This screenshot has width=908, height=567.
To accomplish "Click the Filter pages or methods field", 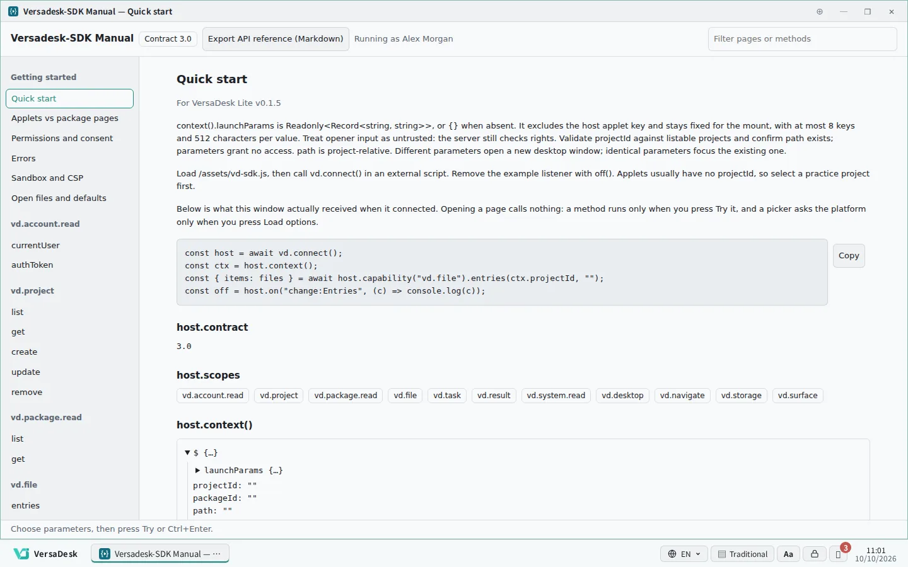I will click(802, 39).
